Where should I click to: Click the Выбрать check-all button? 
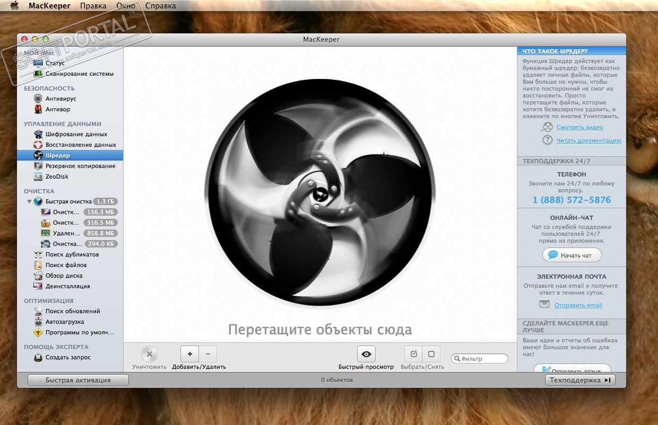tap(414, 354)
